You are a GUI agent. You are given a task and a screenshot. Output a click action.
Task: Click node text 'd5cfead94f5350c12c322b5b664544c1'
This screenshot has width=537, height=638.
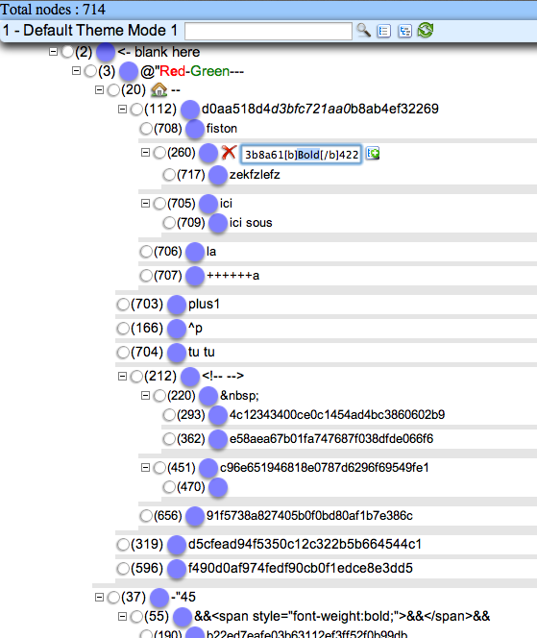click(305, 545)
